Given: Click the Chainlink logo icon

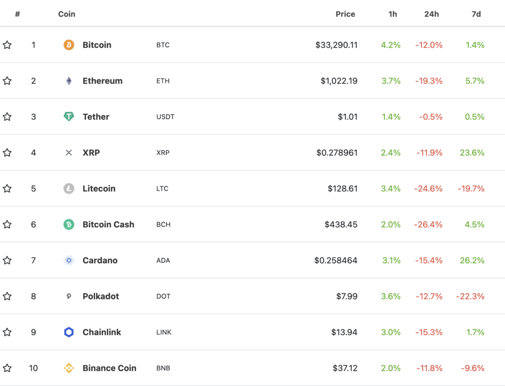Looking at the screenshot, I should 69,332.
